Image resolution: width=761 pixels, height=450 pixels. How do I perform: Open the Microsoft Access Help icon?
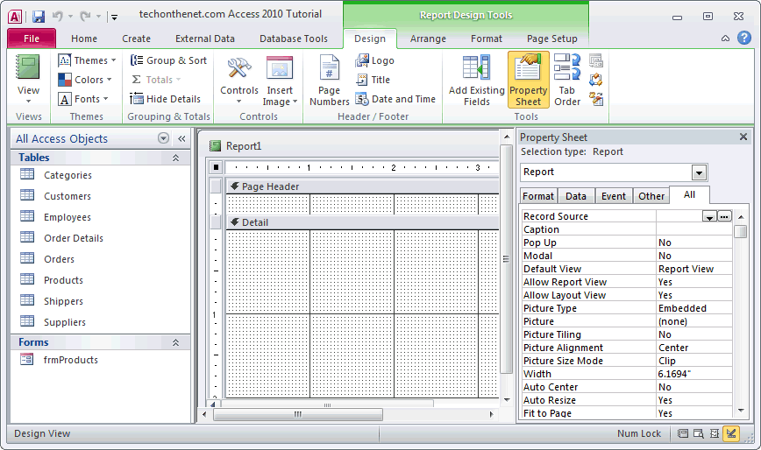click(744, 38)
